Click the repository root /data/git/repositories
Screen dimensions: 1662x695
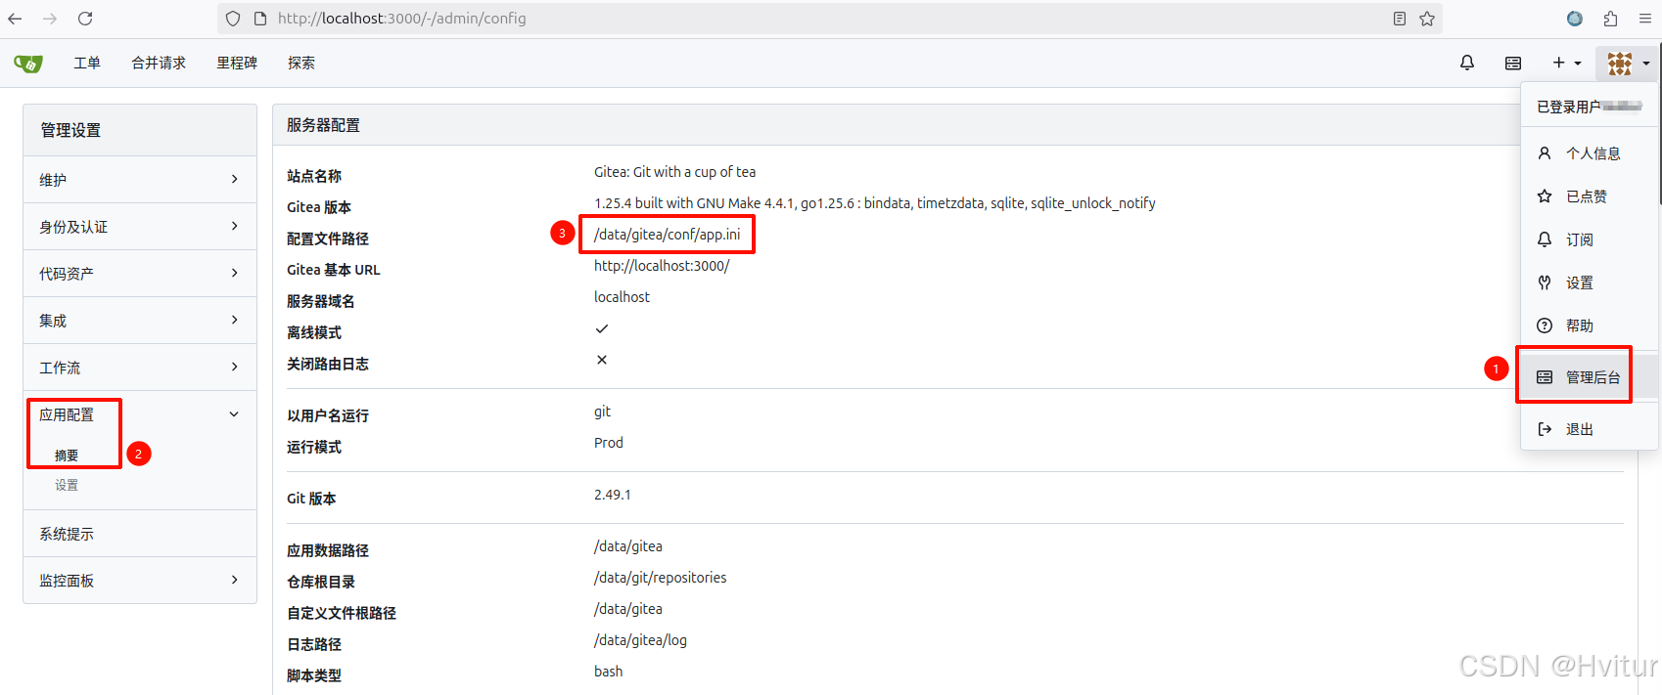660,578
